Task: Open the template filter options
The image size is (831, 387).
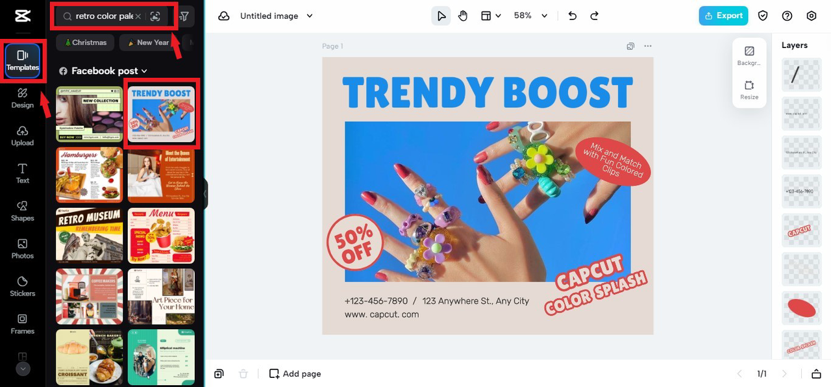Action: tap(184, 16)
